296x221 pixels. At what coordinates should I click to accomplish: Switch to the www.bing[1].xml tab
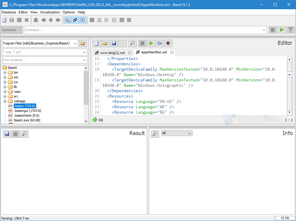tap(113, 52)
